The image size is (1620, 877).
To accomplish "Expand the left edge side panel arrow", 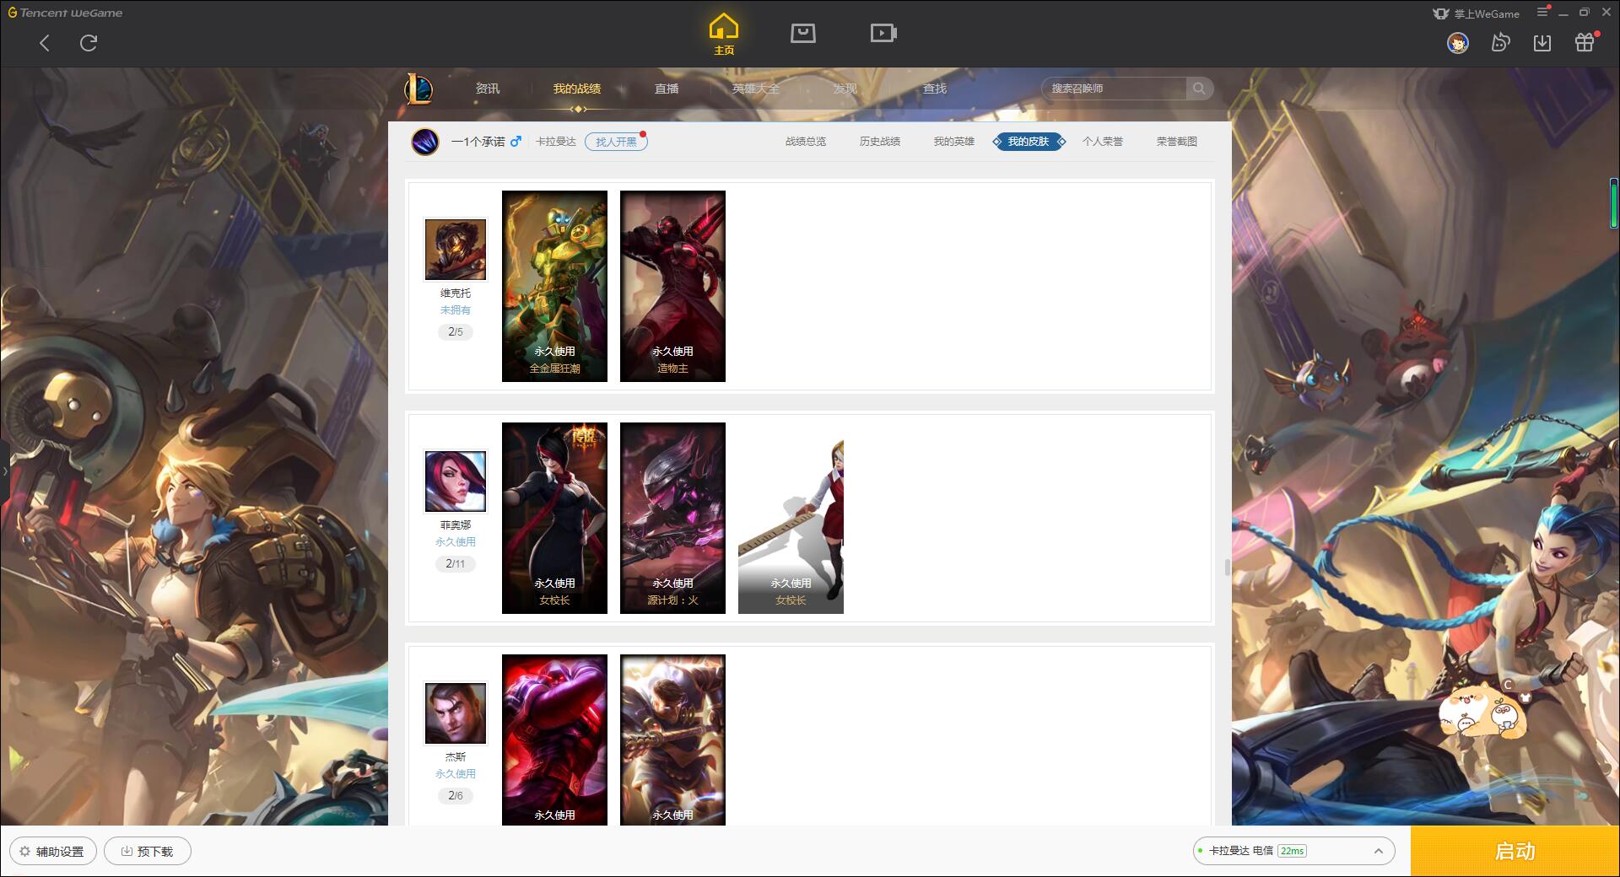I will (x=4, y=471).
